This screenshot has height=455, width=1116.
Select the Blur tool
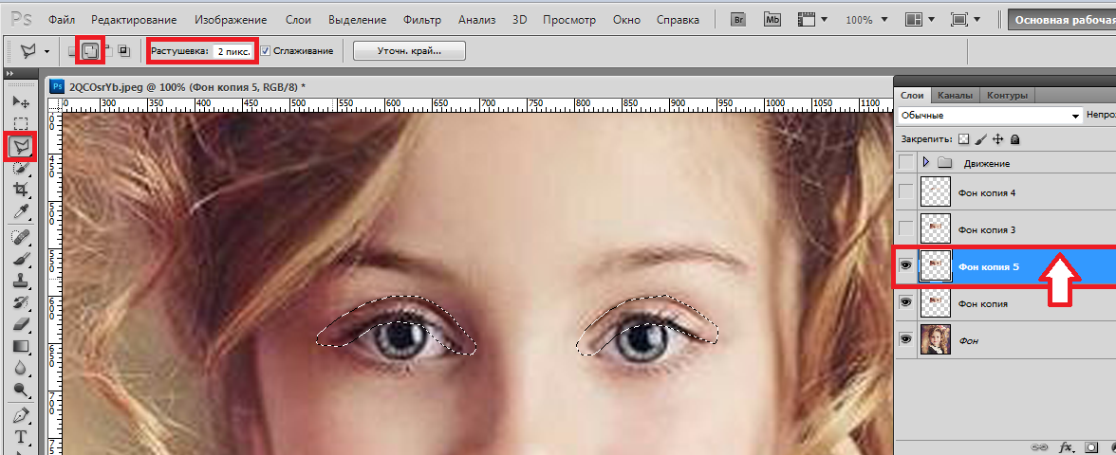(x=21, y=368)
